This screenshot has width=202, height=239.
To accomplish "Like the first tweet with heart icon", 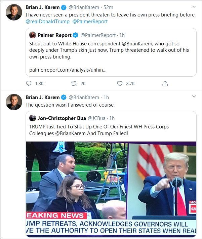I will coord(120,83).
